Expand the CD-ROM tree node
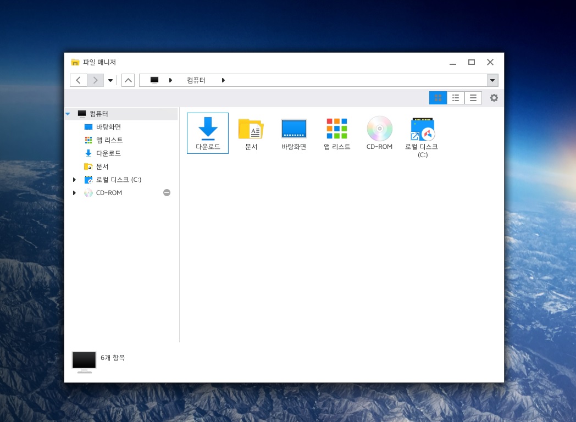 tap(75, 193)
